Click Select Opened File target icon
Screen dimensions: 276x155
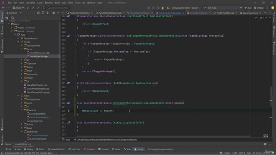click(38, 13)
